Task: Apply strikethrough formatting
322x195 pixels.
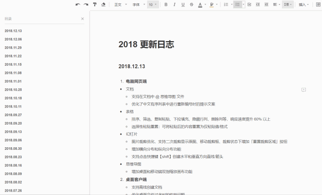Action: tap(191, 5)
